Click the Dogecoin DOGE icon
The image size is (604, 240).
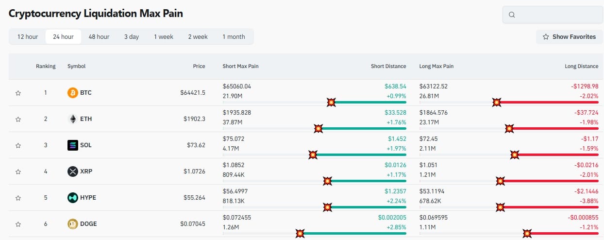[x=72, y=224]
